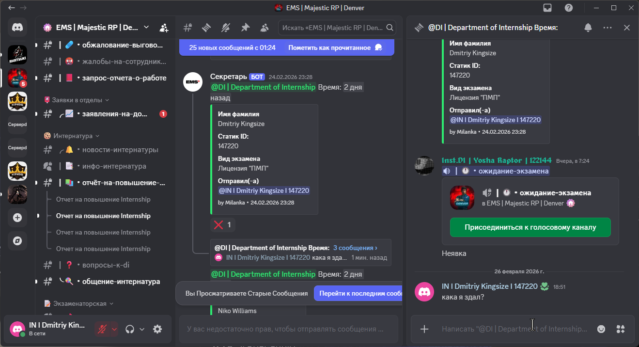Click the ожидание-экзамена channel mention link
The height and width of the screenshot is (347, 639).
pos(495,171)
